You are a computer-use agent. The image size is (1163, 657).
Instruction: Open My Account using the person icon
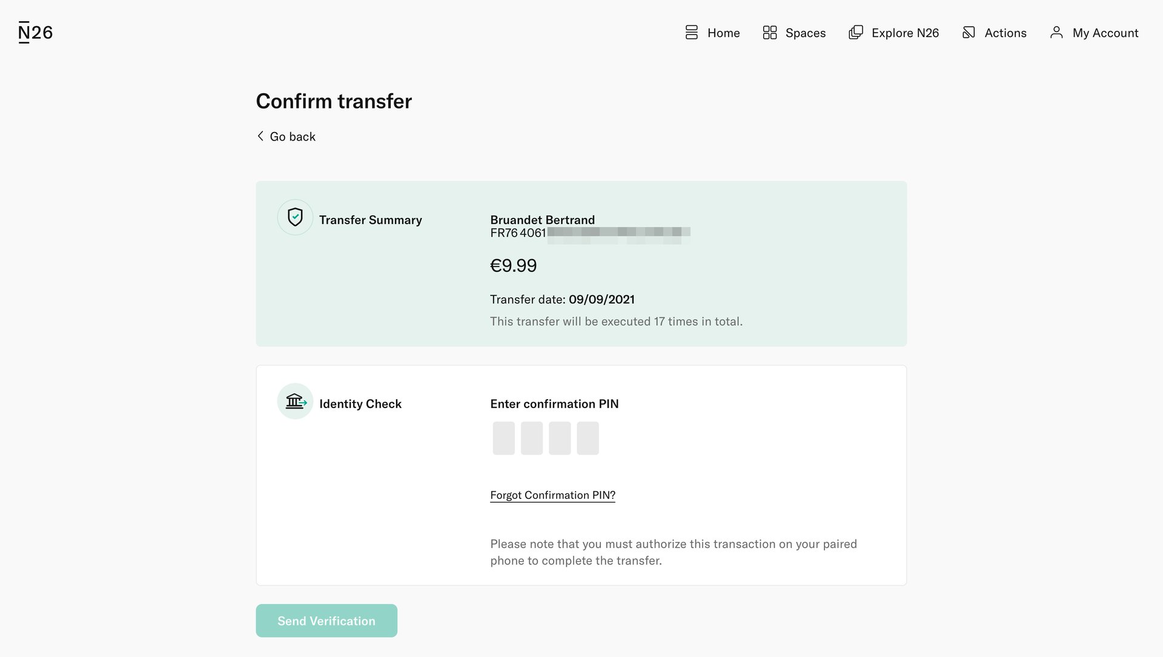[1056, 33]
